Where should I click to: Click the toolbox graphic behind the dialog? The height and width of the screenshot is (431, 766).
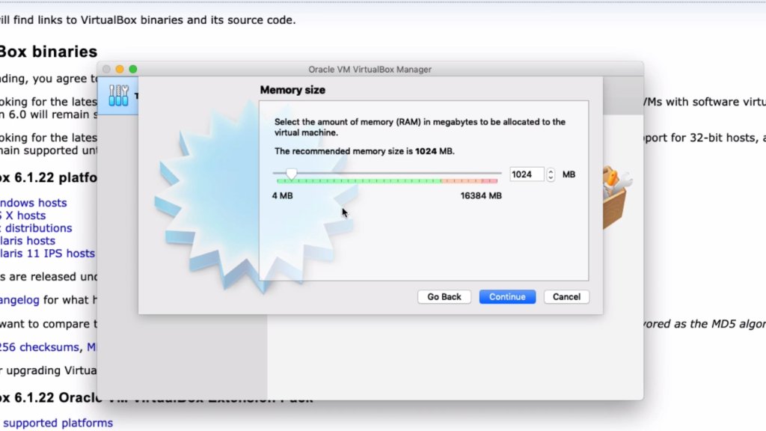pos(615,197)
